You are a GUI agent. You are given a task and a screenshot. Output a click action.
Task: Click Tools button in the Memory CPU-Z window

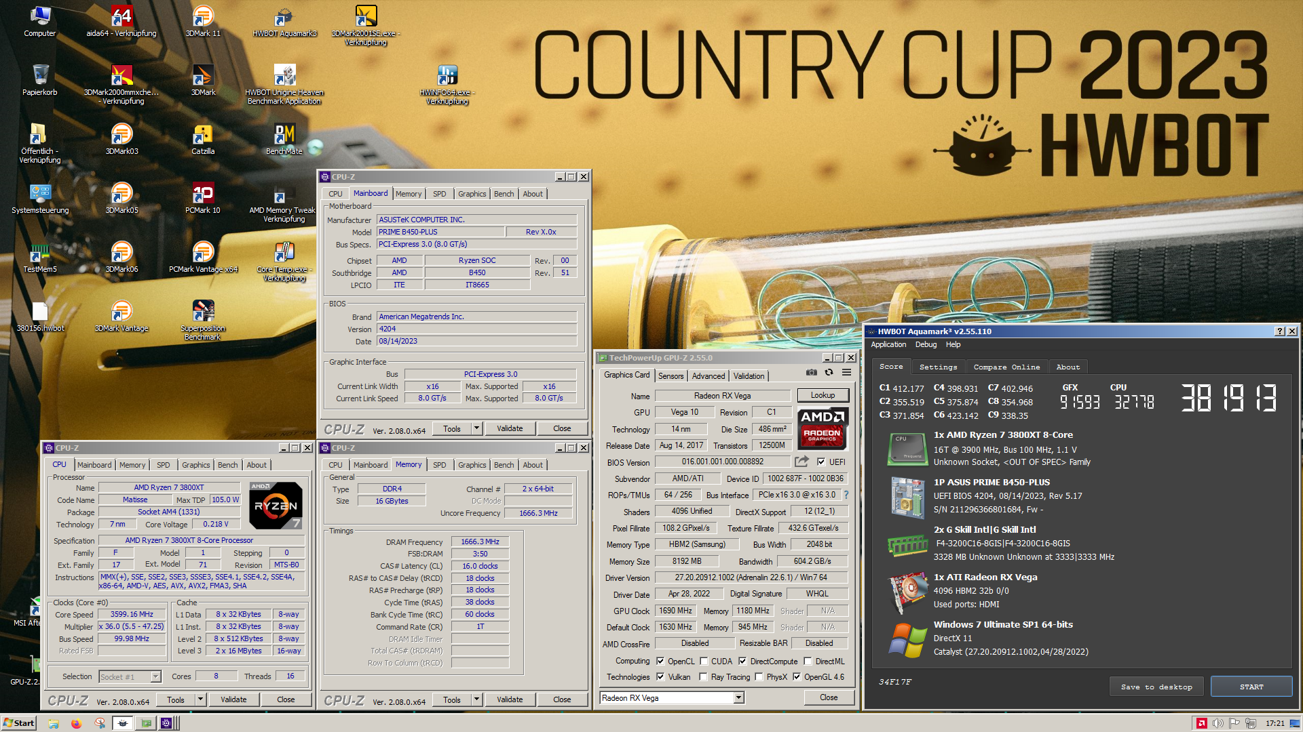[451, 699]
